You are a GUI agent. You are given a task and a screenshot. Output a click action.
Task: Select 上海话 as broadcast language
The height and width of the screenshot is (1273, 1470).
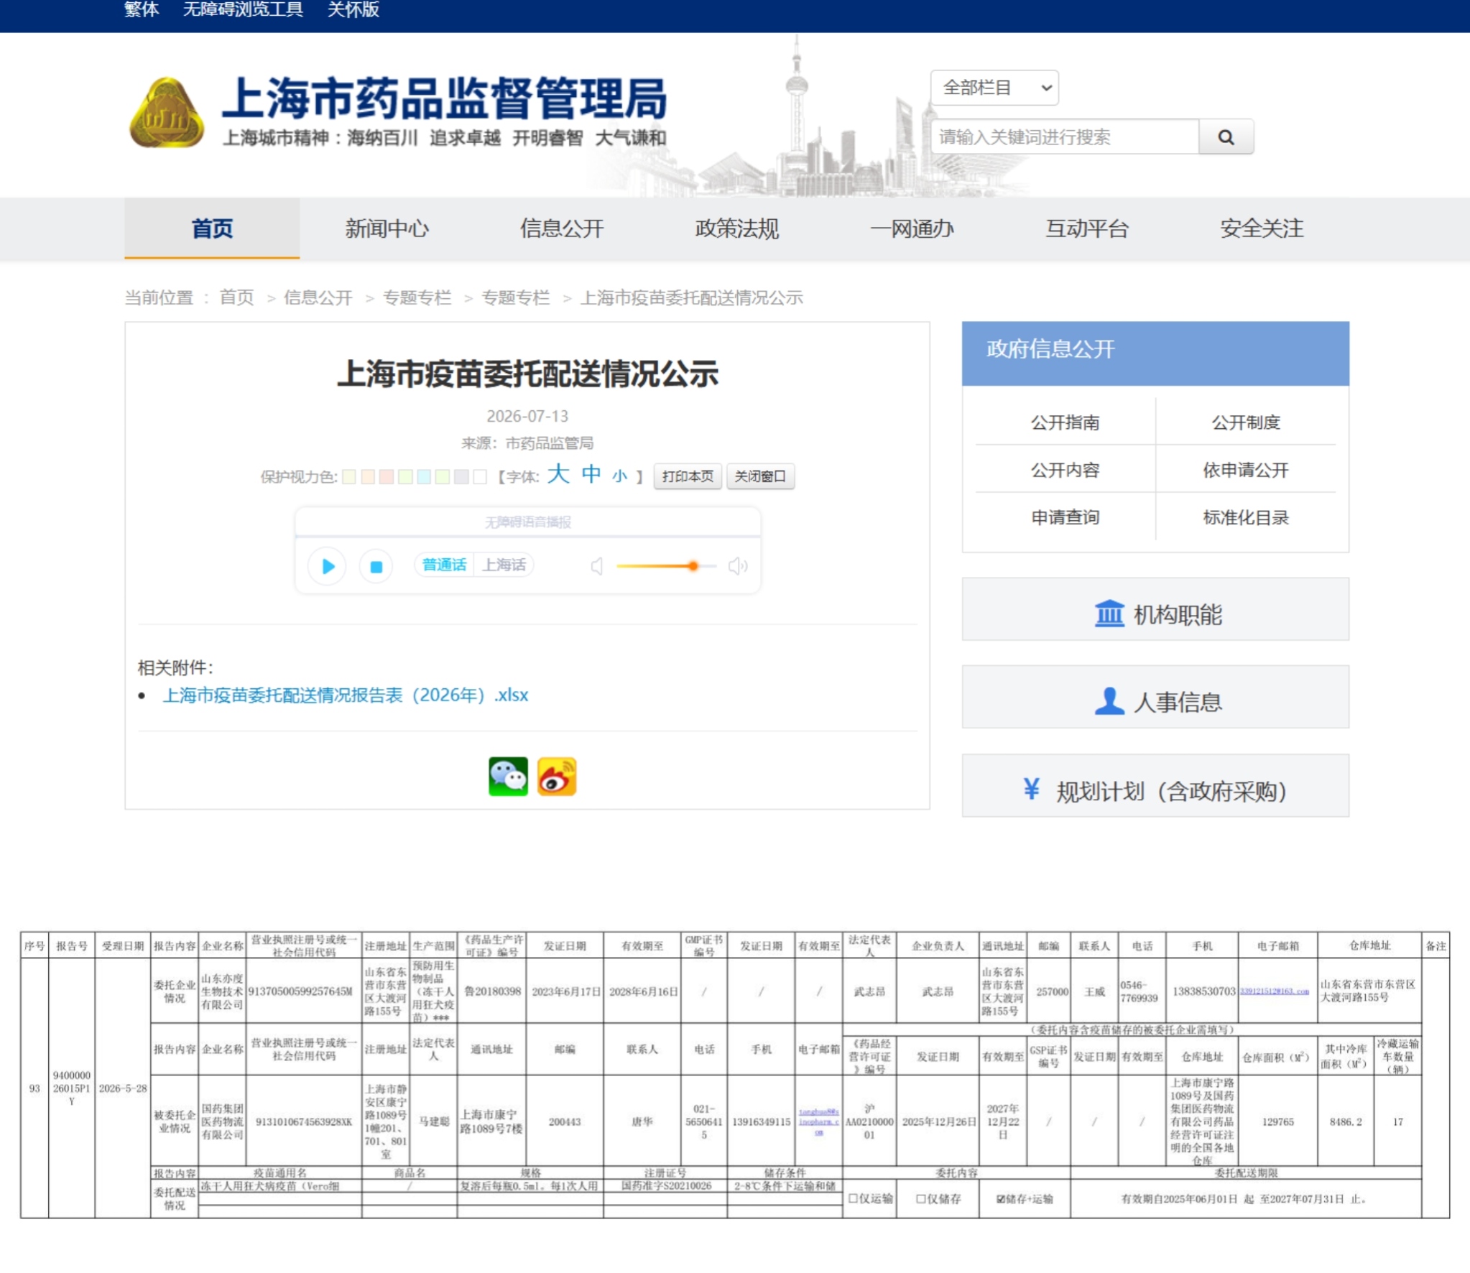pos(504,565)
